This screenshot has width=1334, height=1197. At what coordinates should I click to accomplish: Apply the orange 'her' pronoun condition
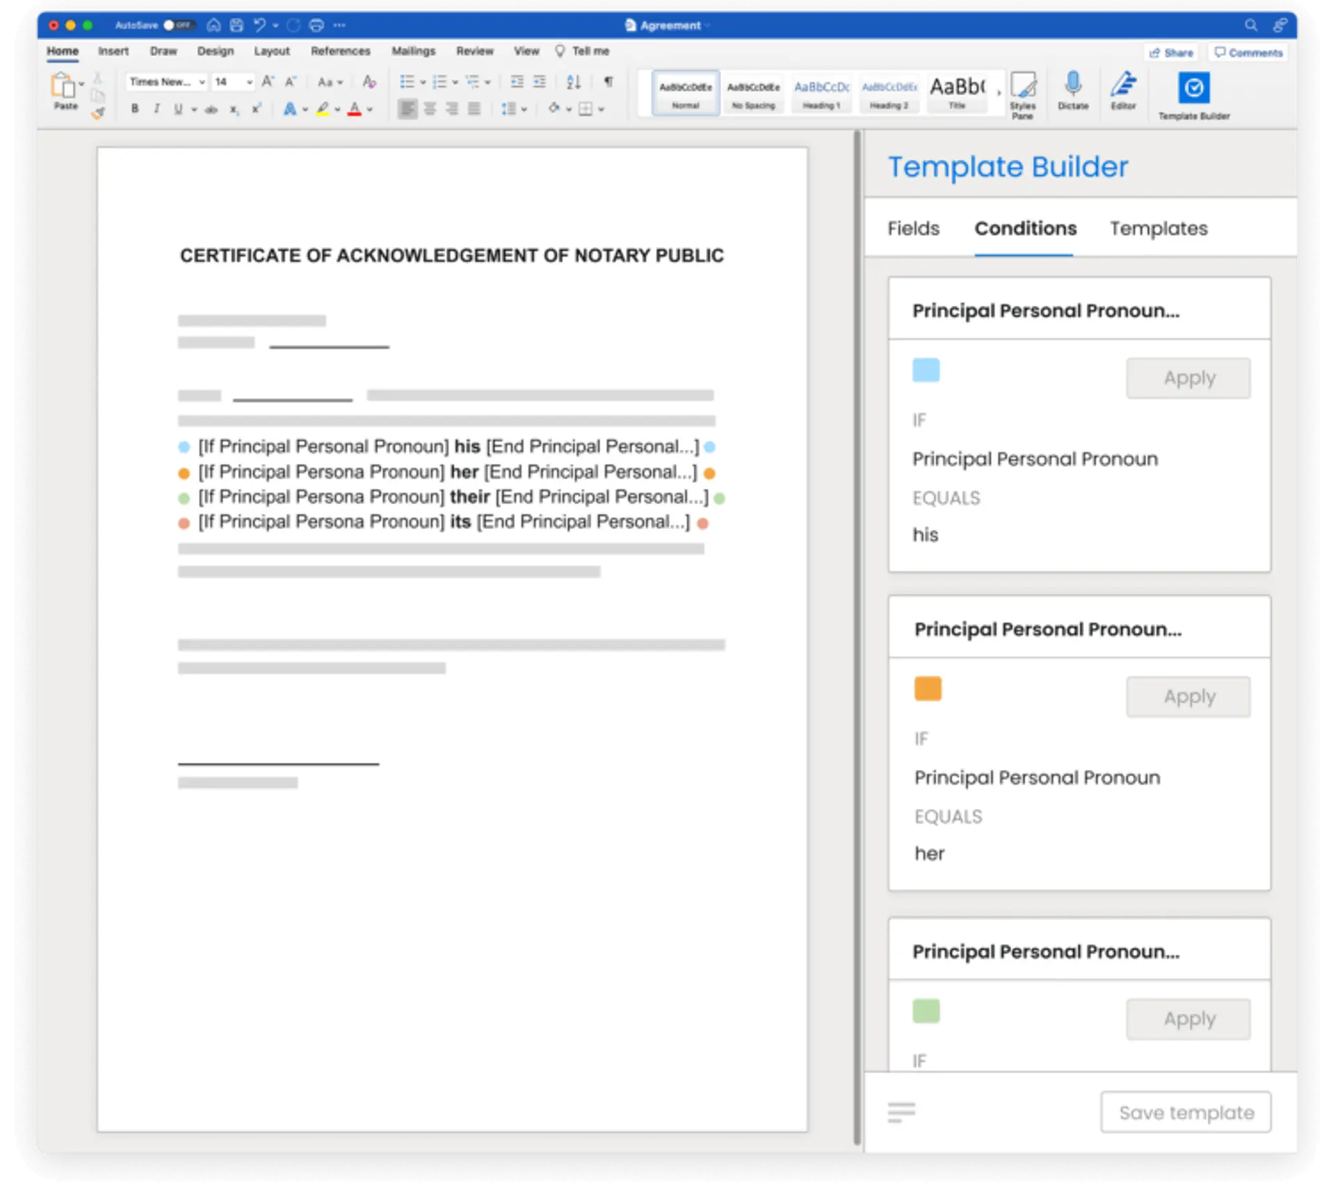click(1189, 695)
